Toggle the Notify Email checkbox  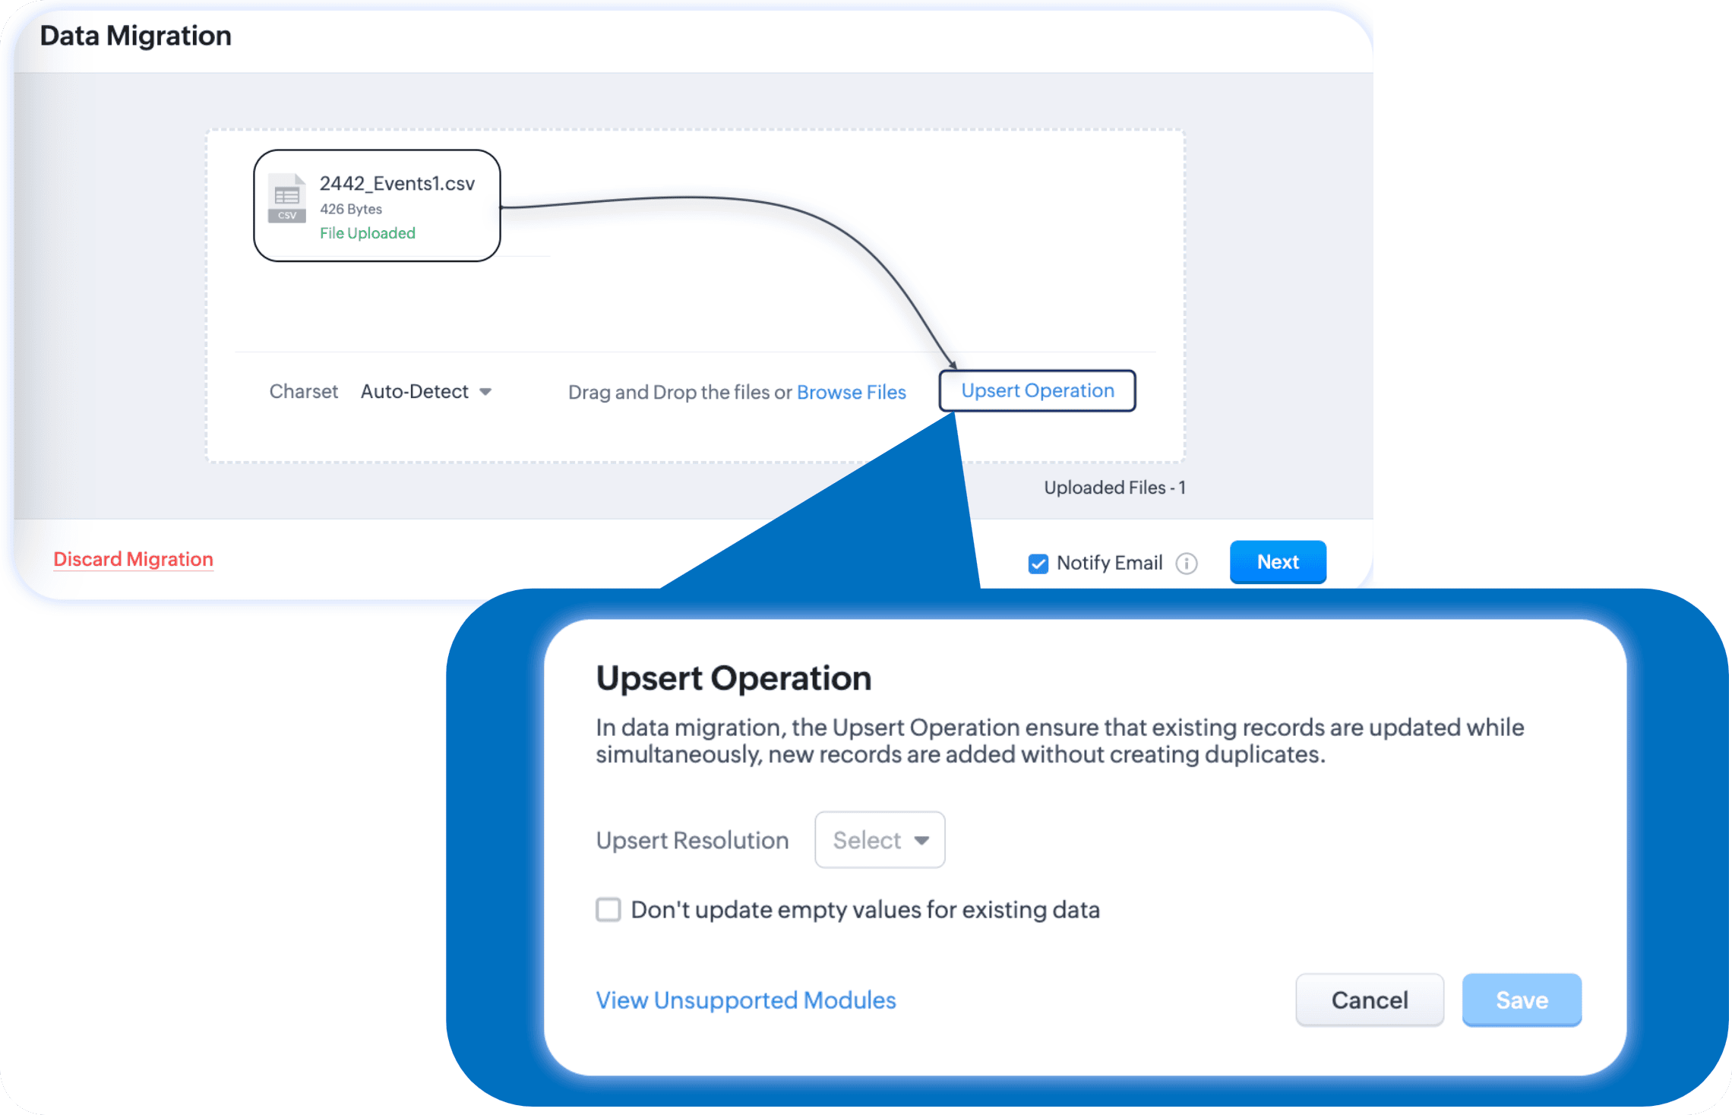pyautogui.click(x=1038, y=563)
